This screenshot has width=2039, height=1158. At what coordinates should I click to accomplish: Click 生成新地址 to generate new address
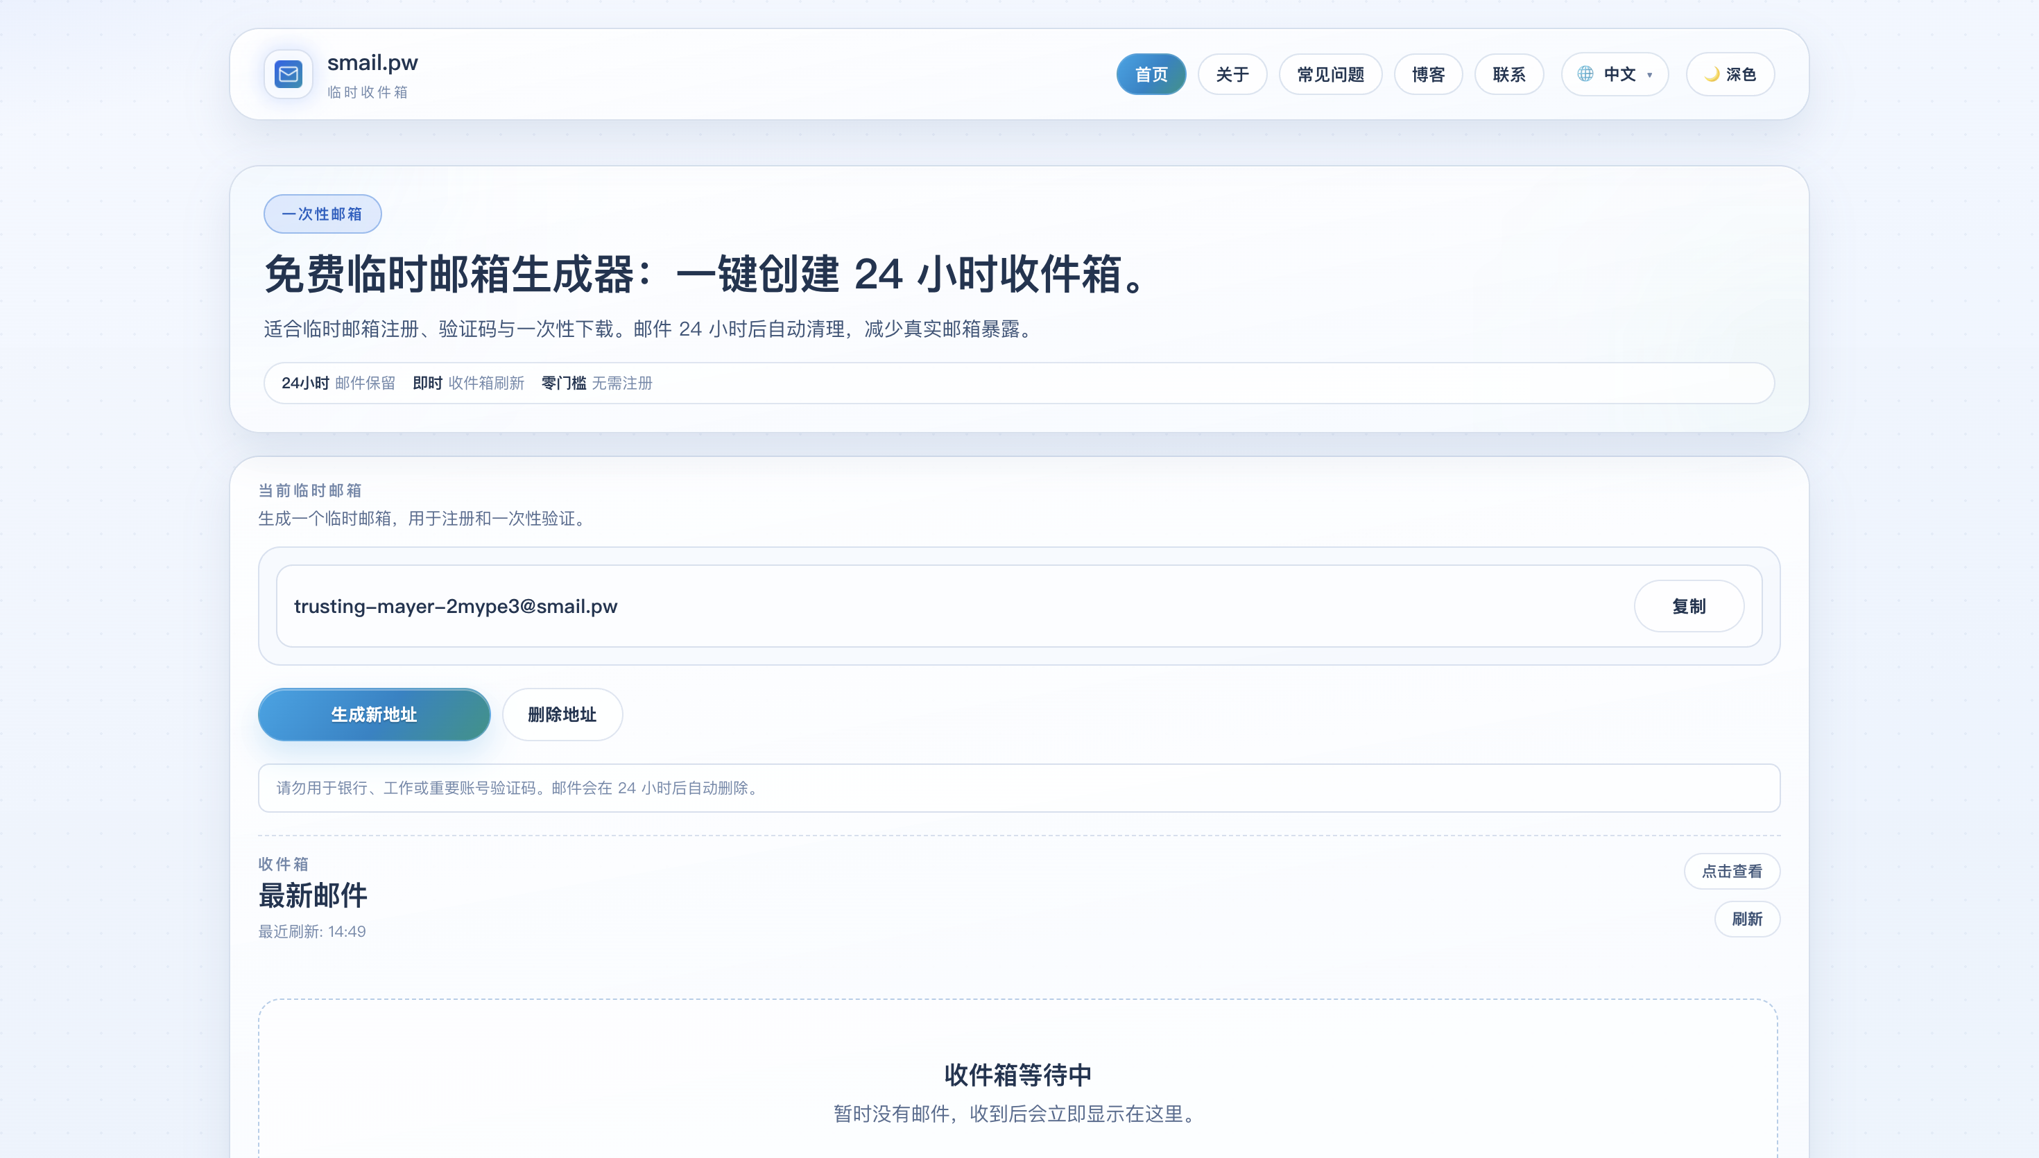click(x=374, y=714)
